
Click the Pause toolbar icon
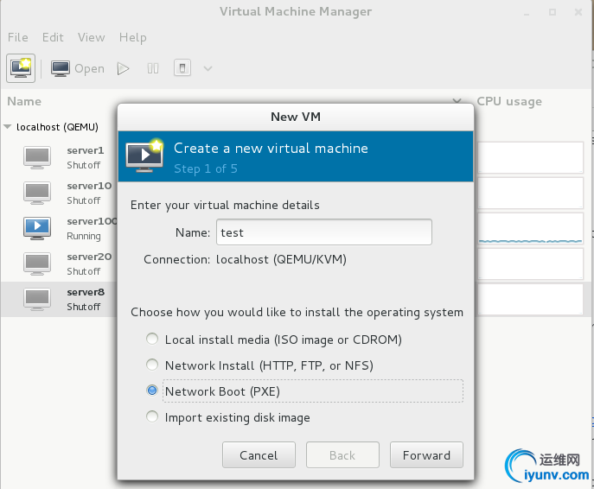(x=153, y=68)
